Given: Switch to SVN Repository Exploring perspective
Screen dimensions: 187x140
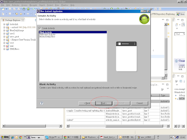Looking at the screenshot, I should point(163,14).
